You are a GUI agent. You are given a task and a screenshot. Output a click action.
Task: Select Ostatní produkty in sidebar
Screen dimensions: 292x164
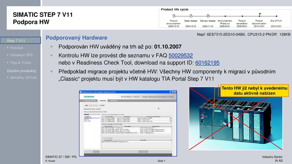pos(21,71)
